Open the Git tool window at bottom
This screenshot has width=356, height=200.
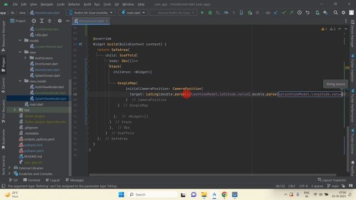tap(13, 180)
